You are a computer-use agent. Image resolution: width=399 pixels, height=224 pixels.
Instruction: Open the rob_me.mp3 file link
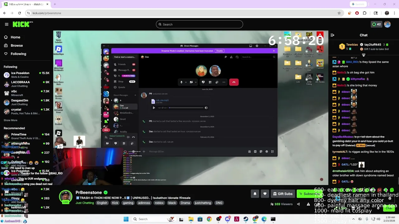click(162, 100)
